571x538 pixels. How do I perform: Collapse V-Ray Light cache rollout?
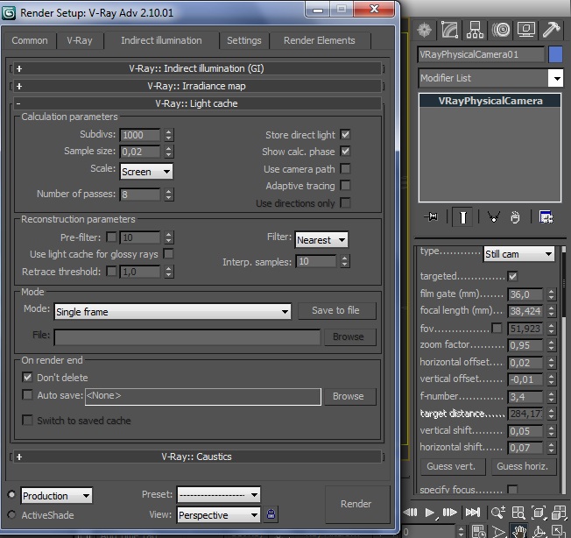[197, 103]
